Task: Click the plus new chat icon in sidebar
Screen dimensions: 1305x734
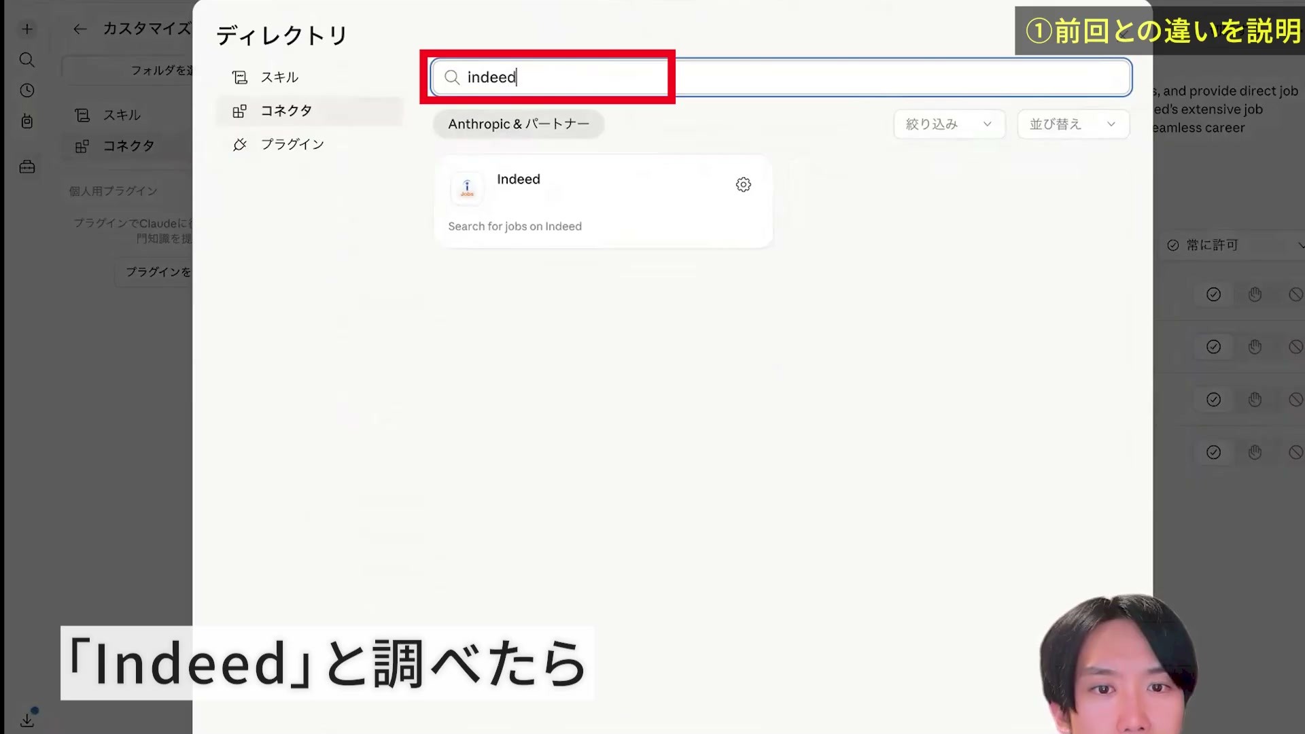Action: [x=27, y=29]
